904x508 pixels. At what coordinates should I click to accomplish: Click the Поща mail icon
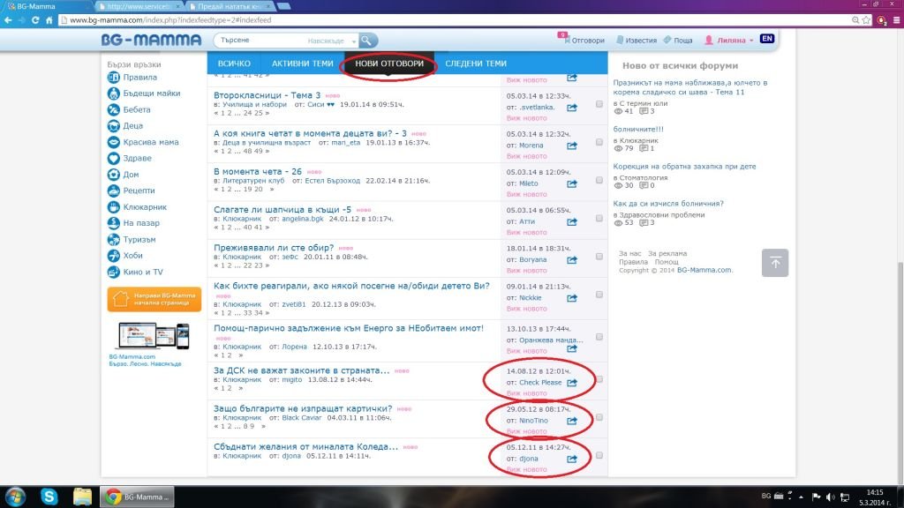pyautogui.click(x=667, y=41)
